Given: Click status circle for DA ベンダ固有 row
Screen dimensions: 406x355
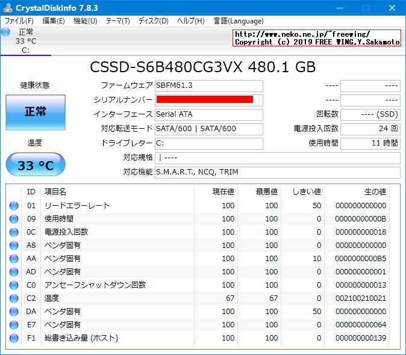Looking at the screenshot, I should [14, 312].
